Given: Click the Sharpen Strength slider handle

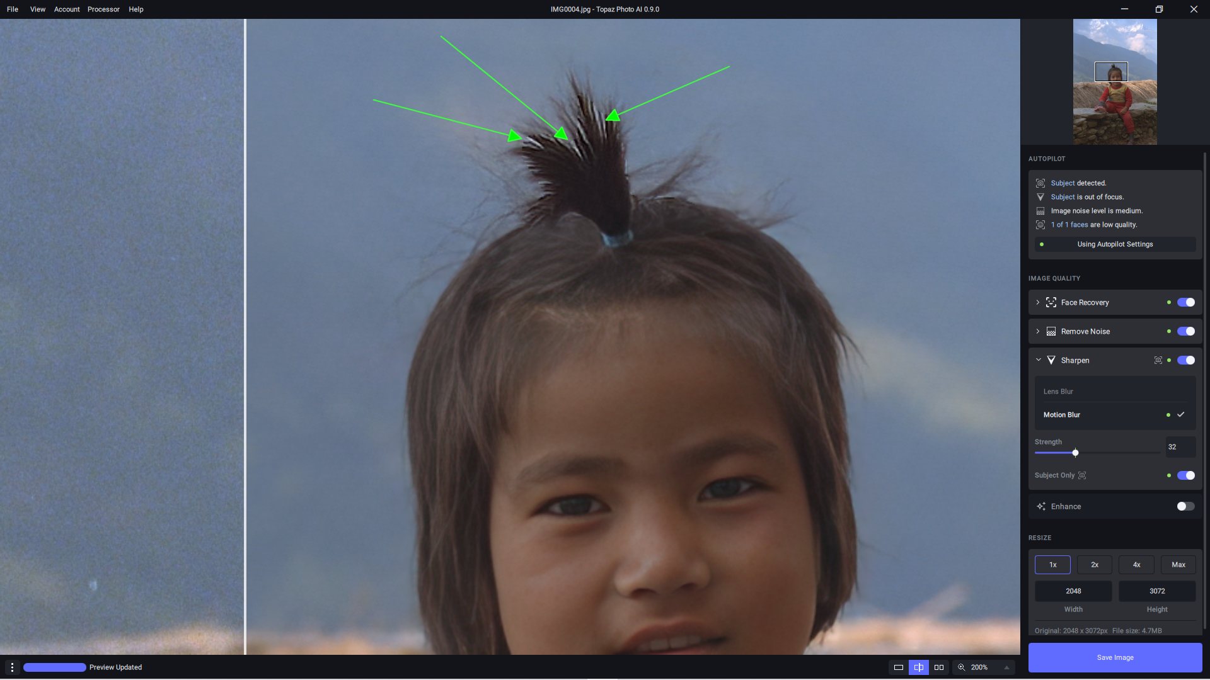Looking at the screenshot, I should (1075, 453).
